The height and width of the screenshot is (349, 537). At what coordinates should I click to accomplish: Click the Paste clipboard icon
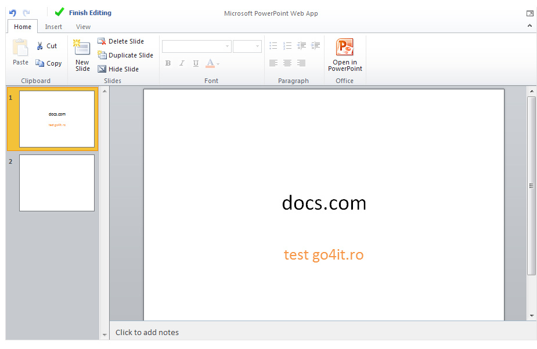click(x=20, y=47)
